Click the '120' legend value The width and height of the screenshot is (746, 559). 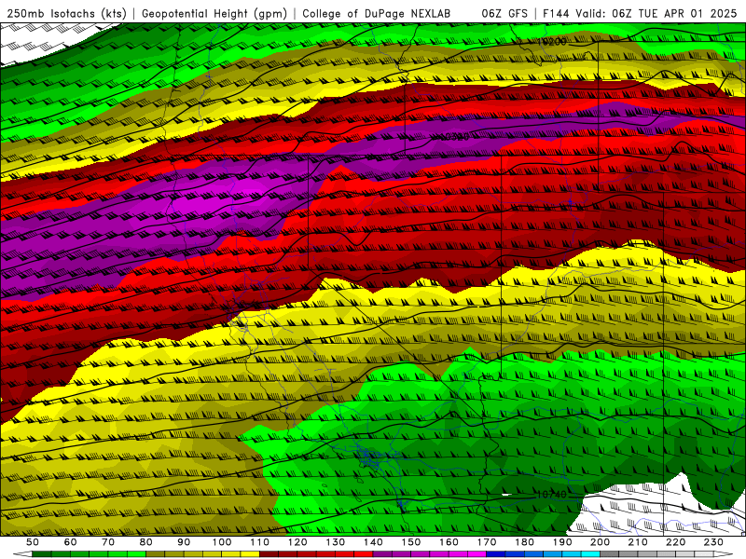tap(297, 542)
